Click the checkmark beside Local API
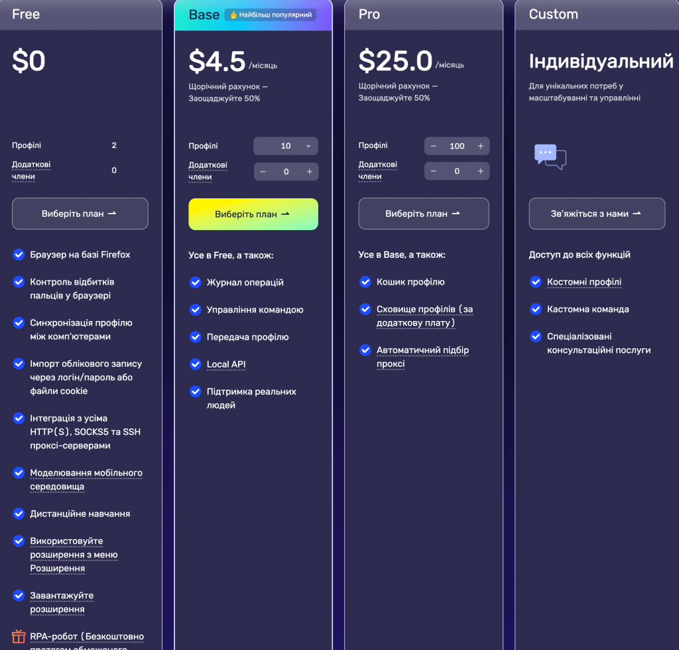 pos(196,364)
